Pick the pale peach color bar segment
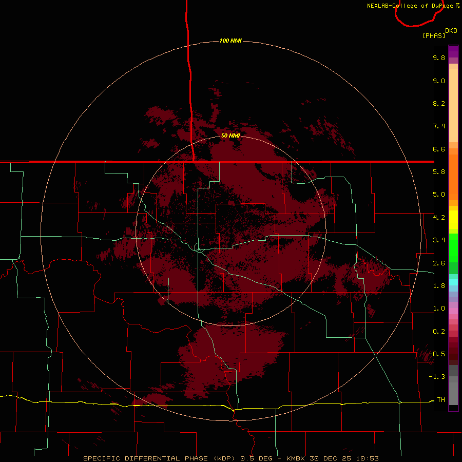This screenshot has width=462, height=462. [453, 105]
